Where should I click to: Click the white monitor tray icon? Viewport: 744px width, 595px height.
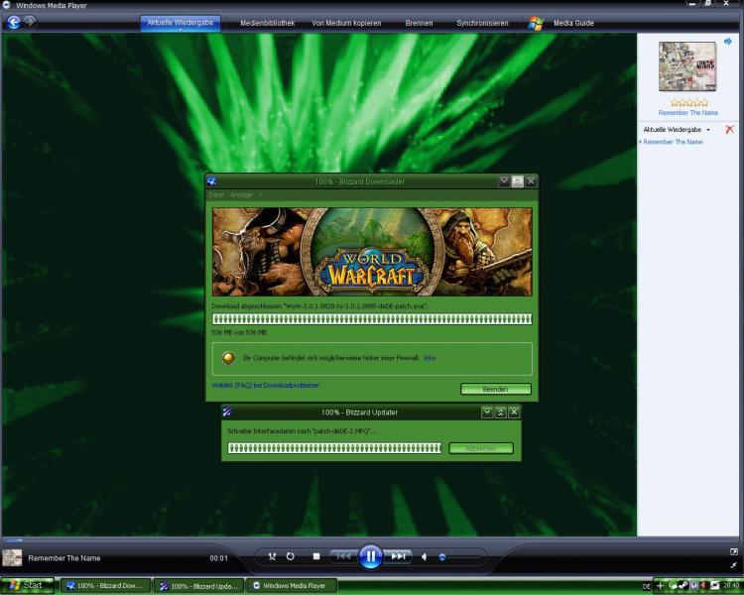[714, 586]
